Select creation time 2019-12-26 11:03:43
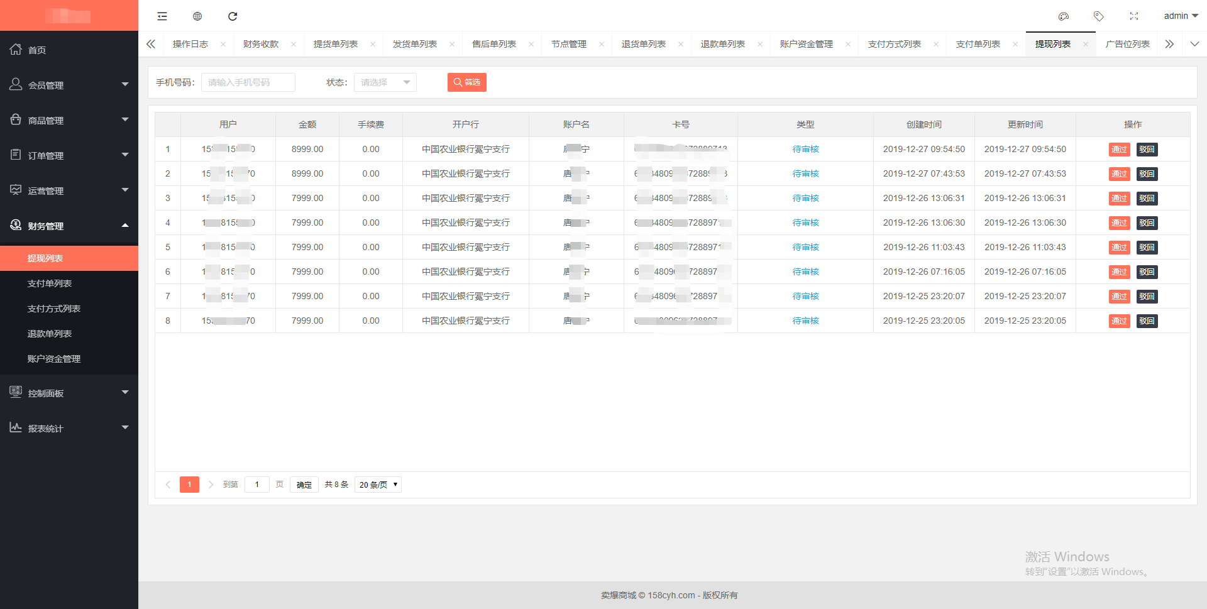The height and width of the screenshot is (609, 1207). pyautogui.click(x=924, y=247)
